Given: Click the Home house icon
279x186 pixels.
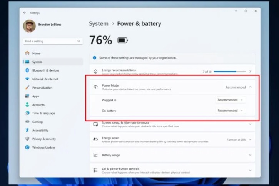Looking at the screenshot, I should [27, 53].
